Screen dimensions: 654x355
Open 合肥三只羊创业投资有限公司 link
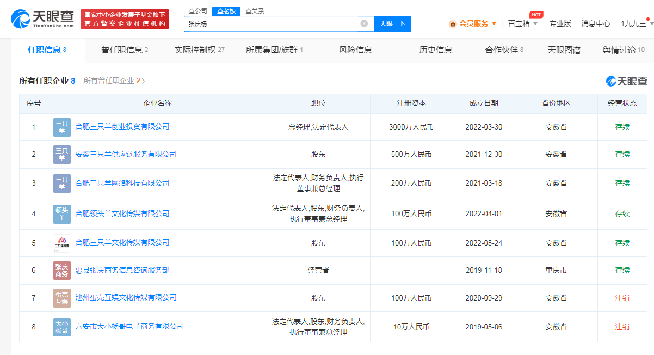point(122,126)
